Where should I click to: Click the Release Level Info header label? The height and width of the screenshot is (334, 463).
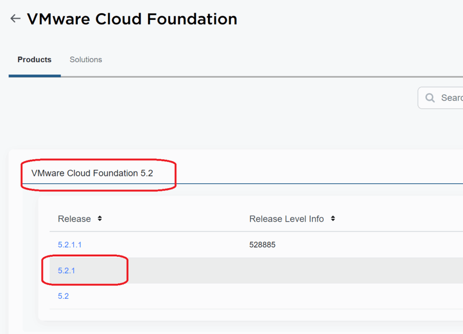click(286, 219)
